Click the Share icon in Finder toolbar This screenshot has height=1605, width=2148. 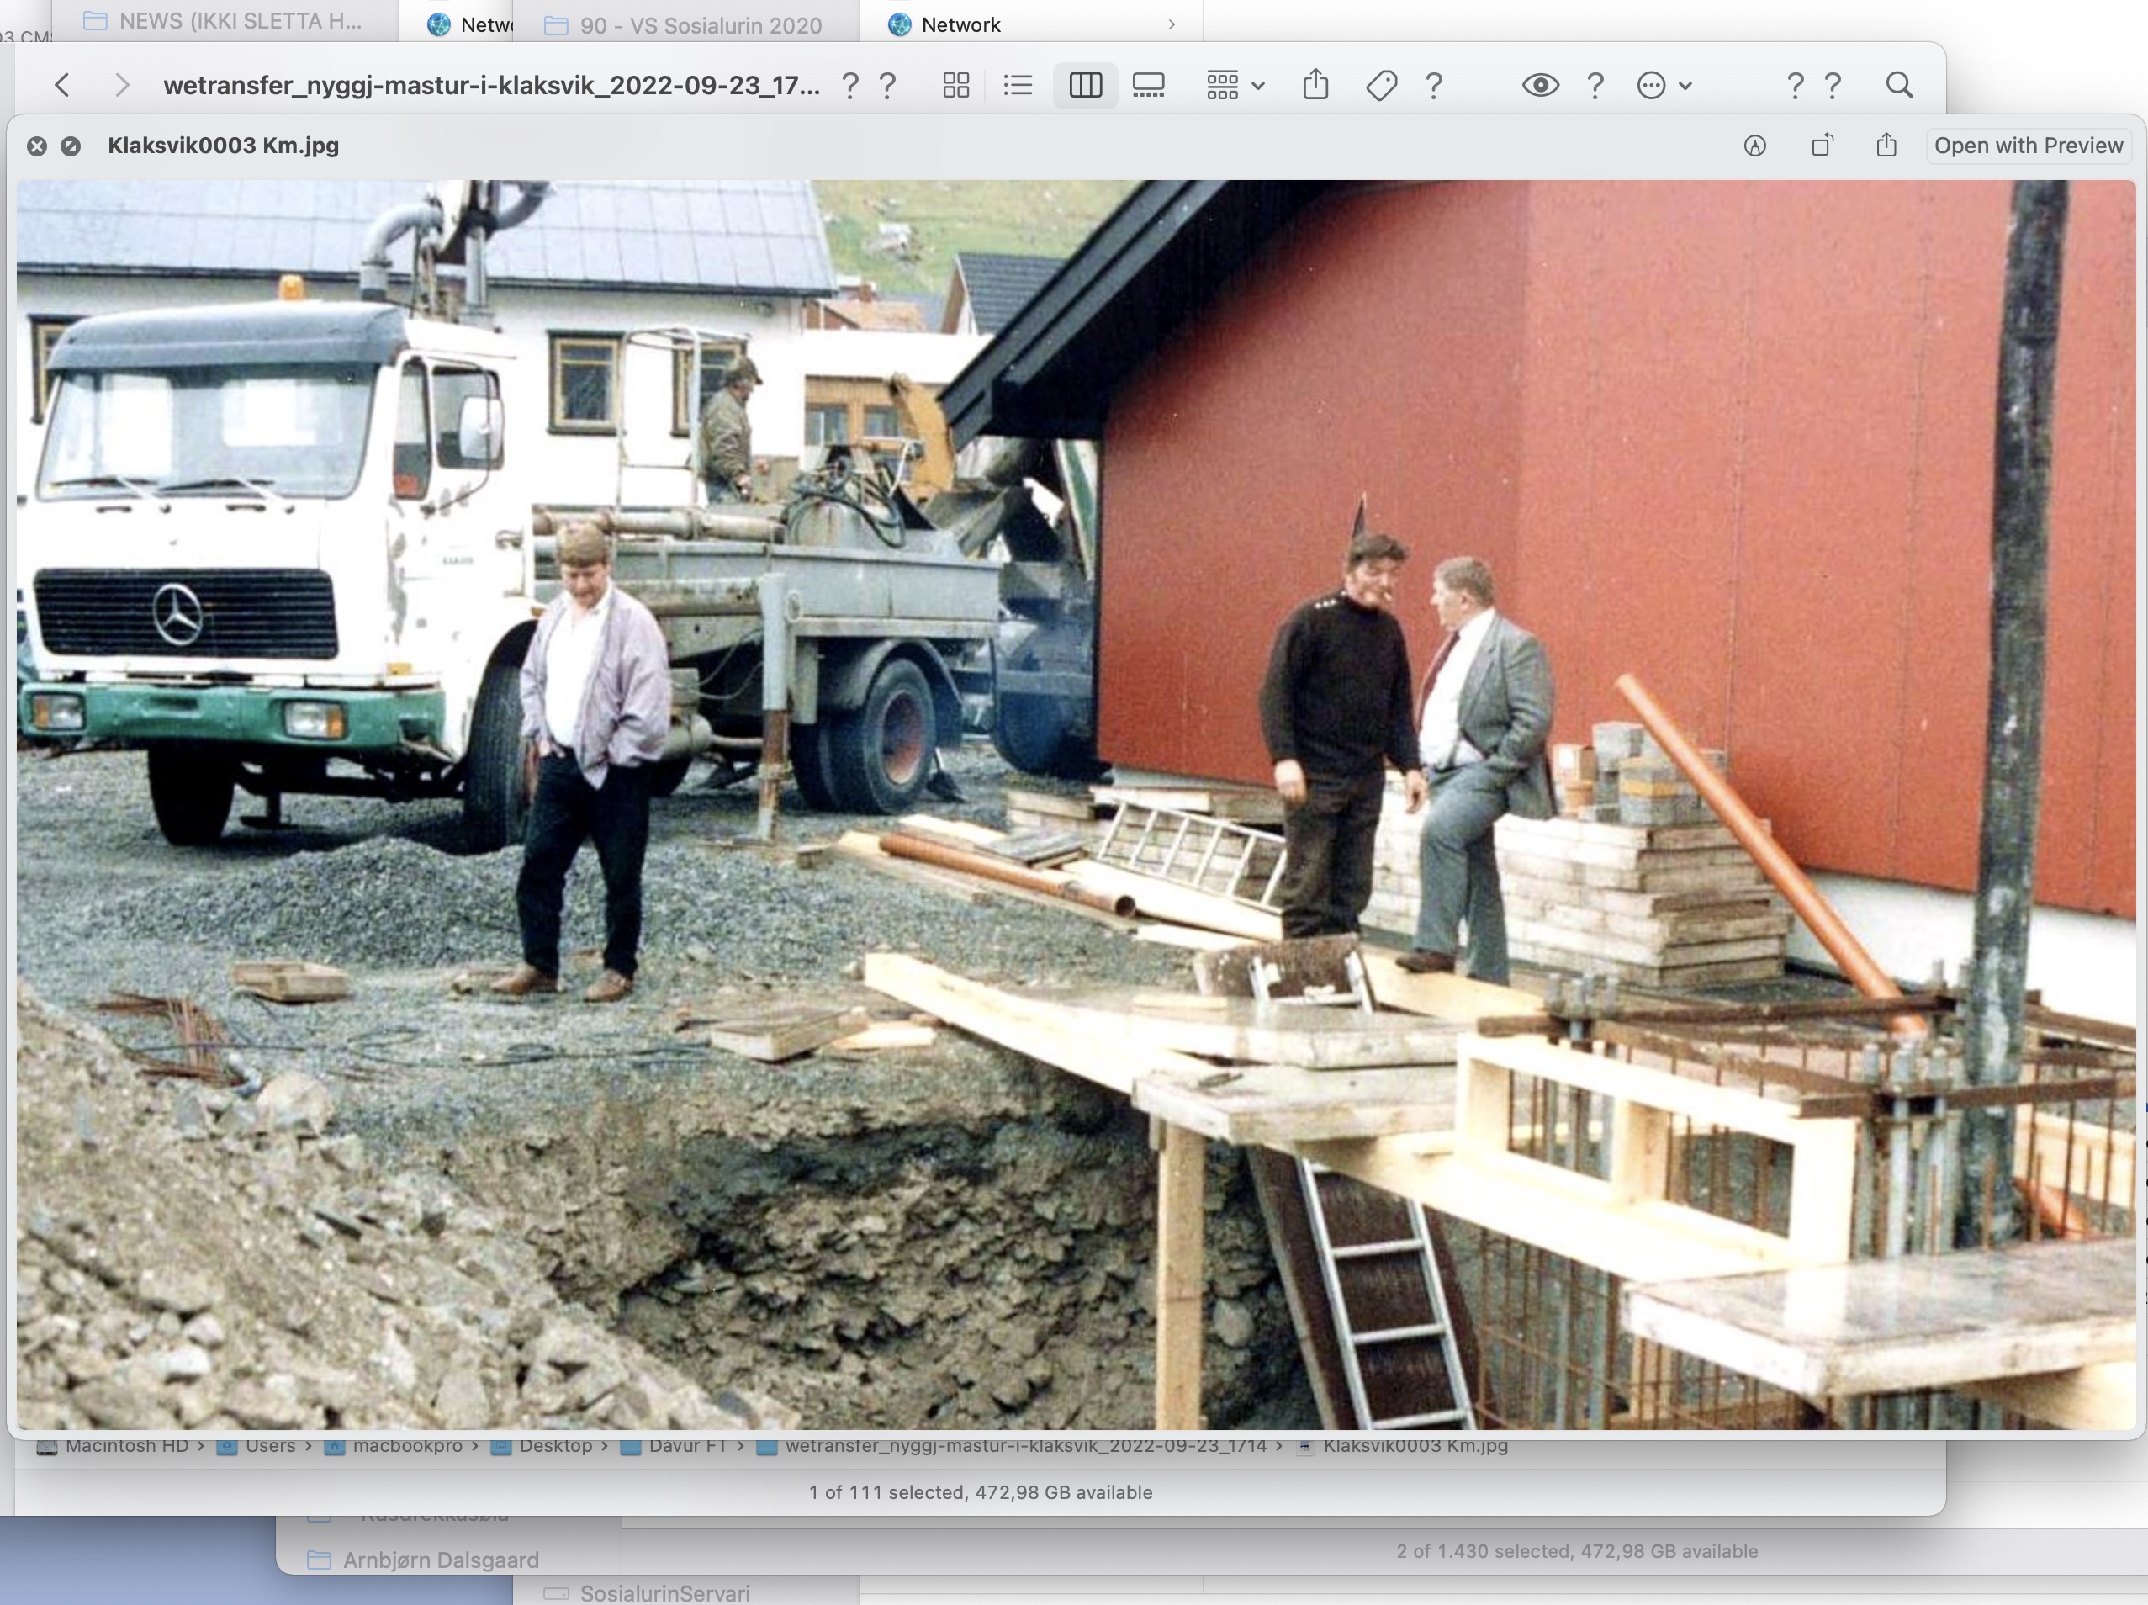tap(1315, 84)
